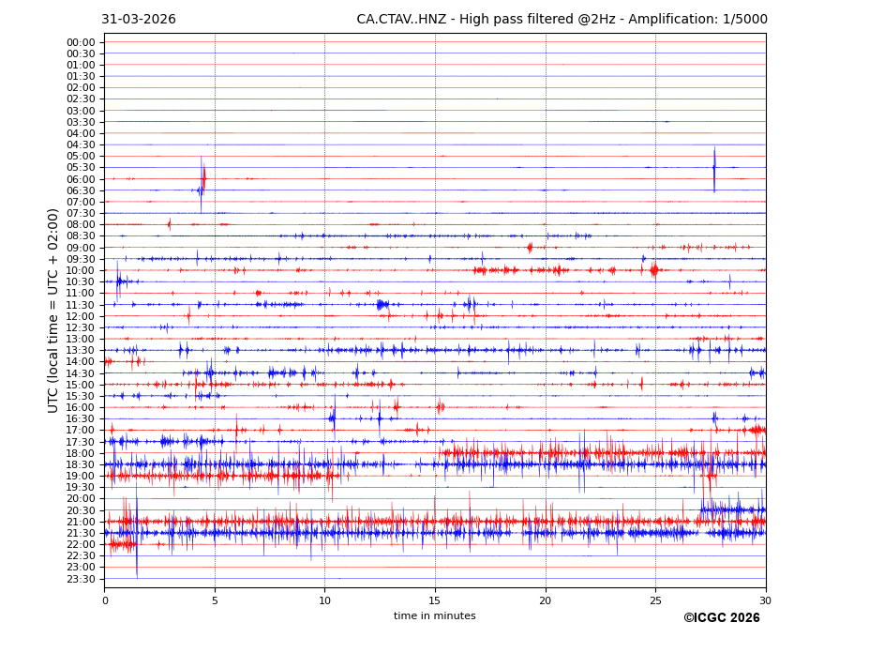
Task: Click the CA.CTAV..HNZ chart title
Action: pos(562,20)
